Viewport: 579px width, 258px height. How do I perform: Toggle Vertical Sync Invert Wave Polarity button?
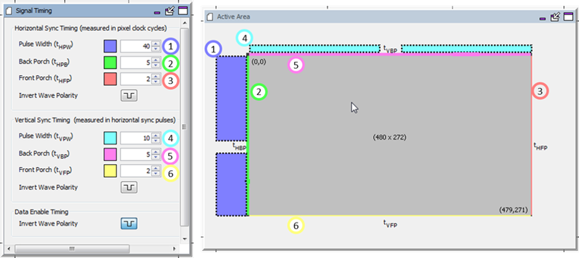pos(130,188)
